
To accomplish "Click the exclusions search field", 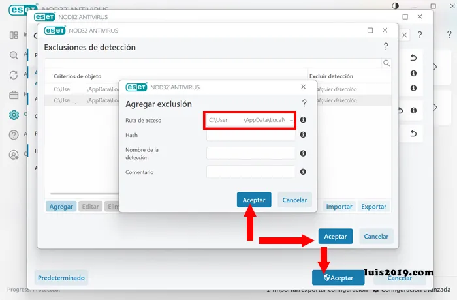I will (213, 63).
